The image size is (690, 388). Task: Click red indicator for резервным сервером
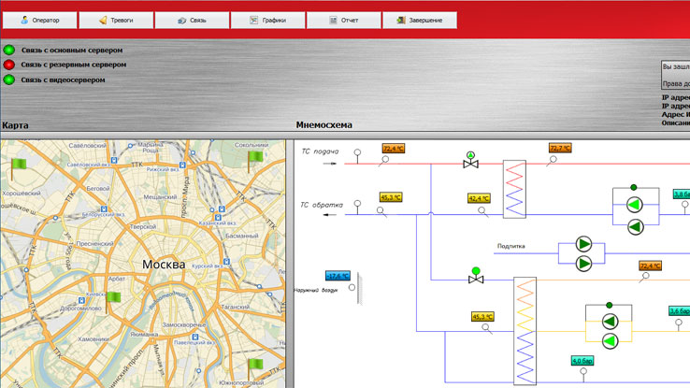pyautogui.click(x=8, y=65)
